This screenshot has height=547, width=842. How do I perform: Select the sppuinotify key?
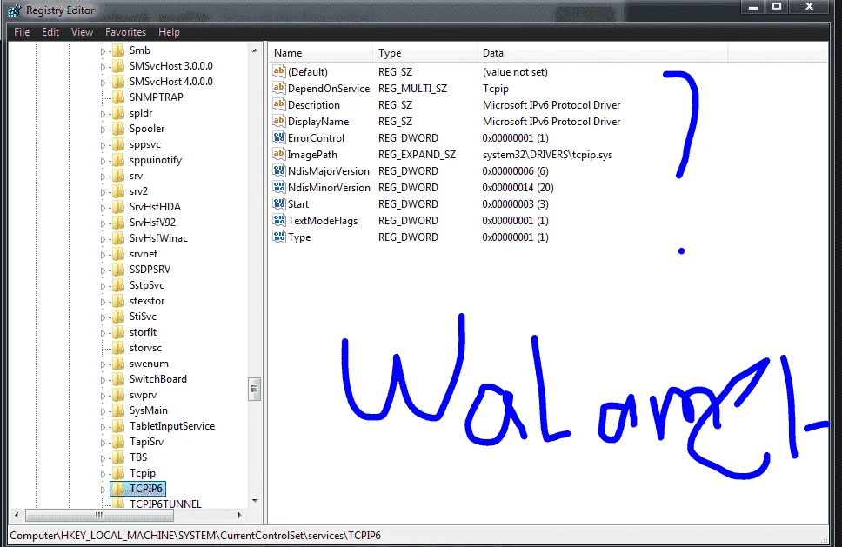coord(155,160)
